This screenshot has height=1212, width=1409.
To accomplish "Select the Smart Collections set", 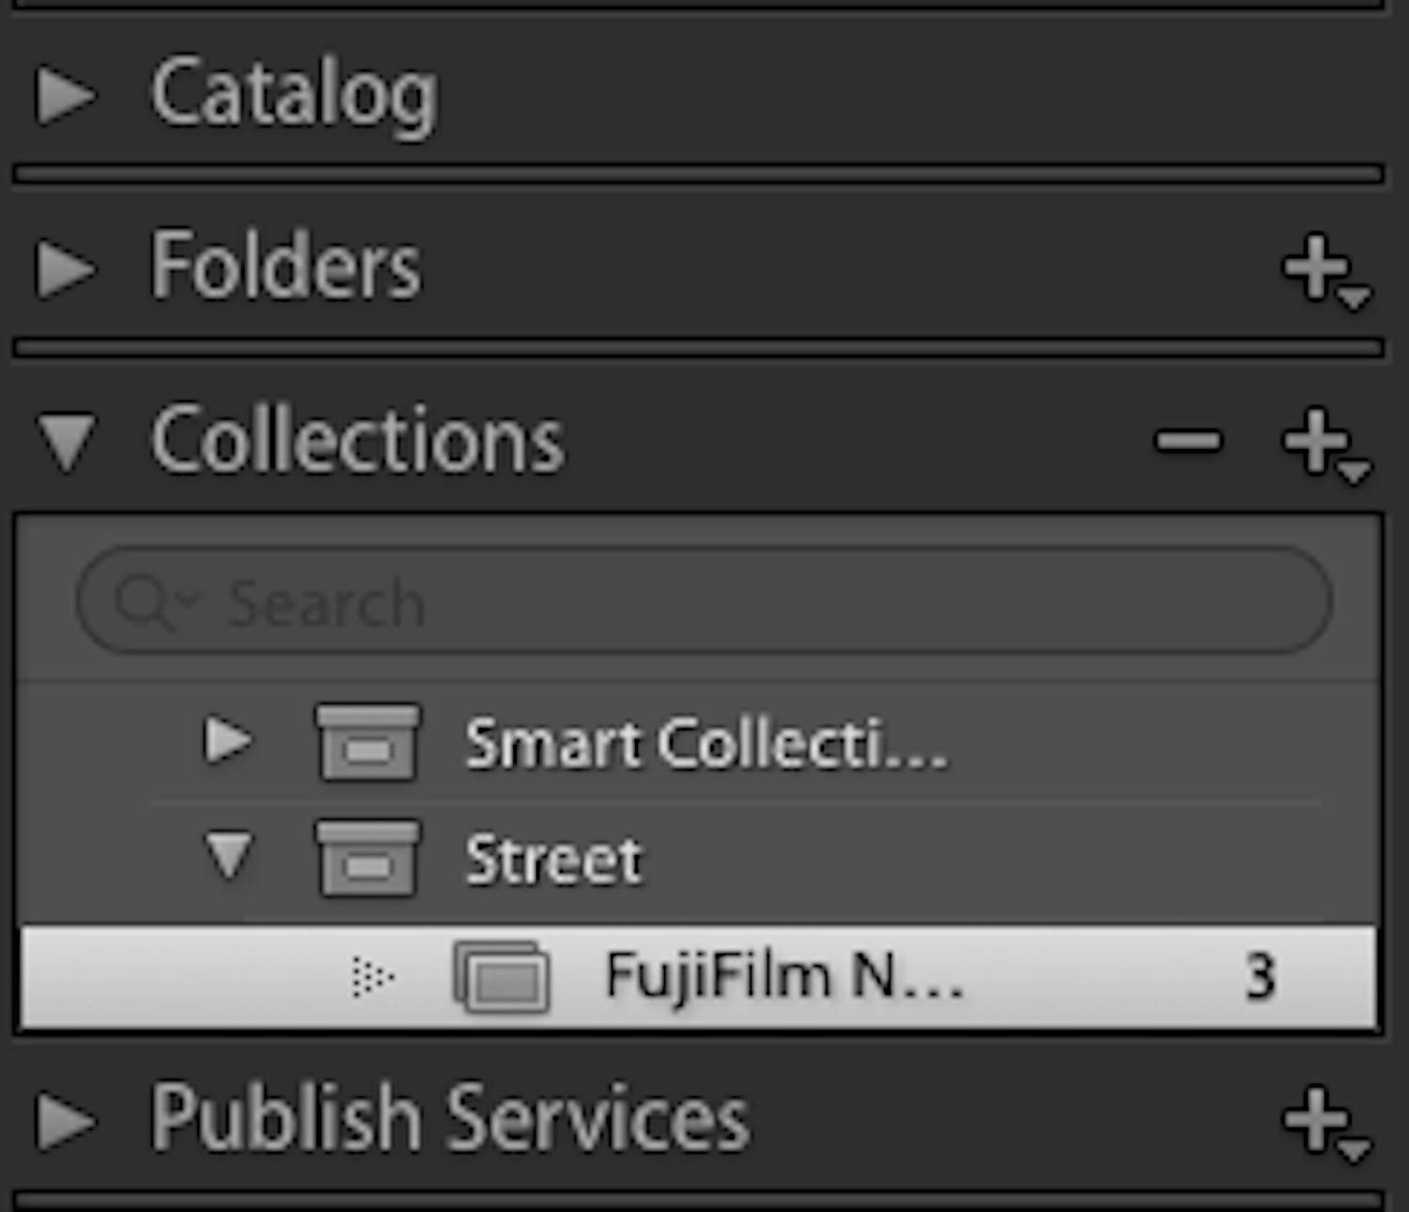I will tap(704, 744).
